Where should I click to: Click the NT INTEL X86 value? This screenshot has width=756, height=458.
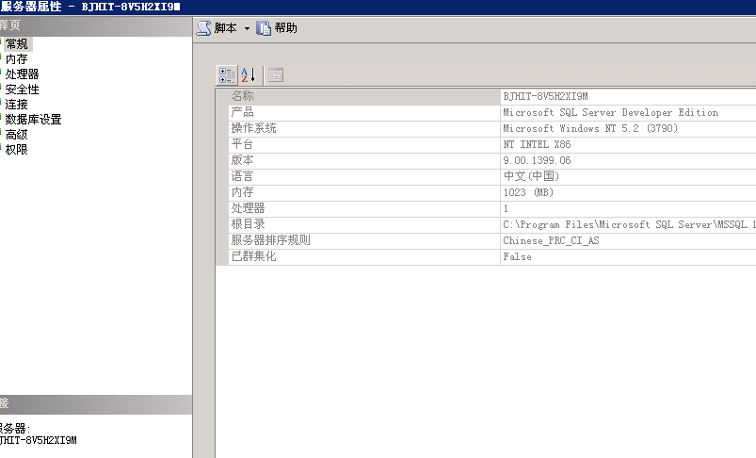click(537, 144)
